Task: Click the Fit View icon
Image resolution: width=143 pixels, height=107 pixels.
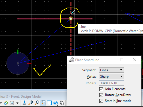Action: [x=49, y=103]
